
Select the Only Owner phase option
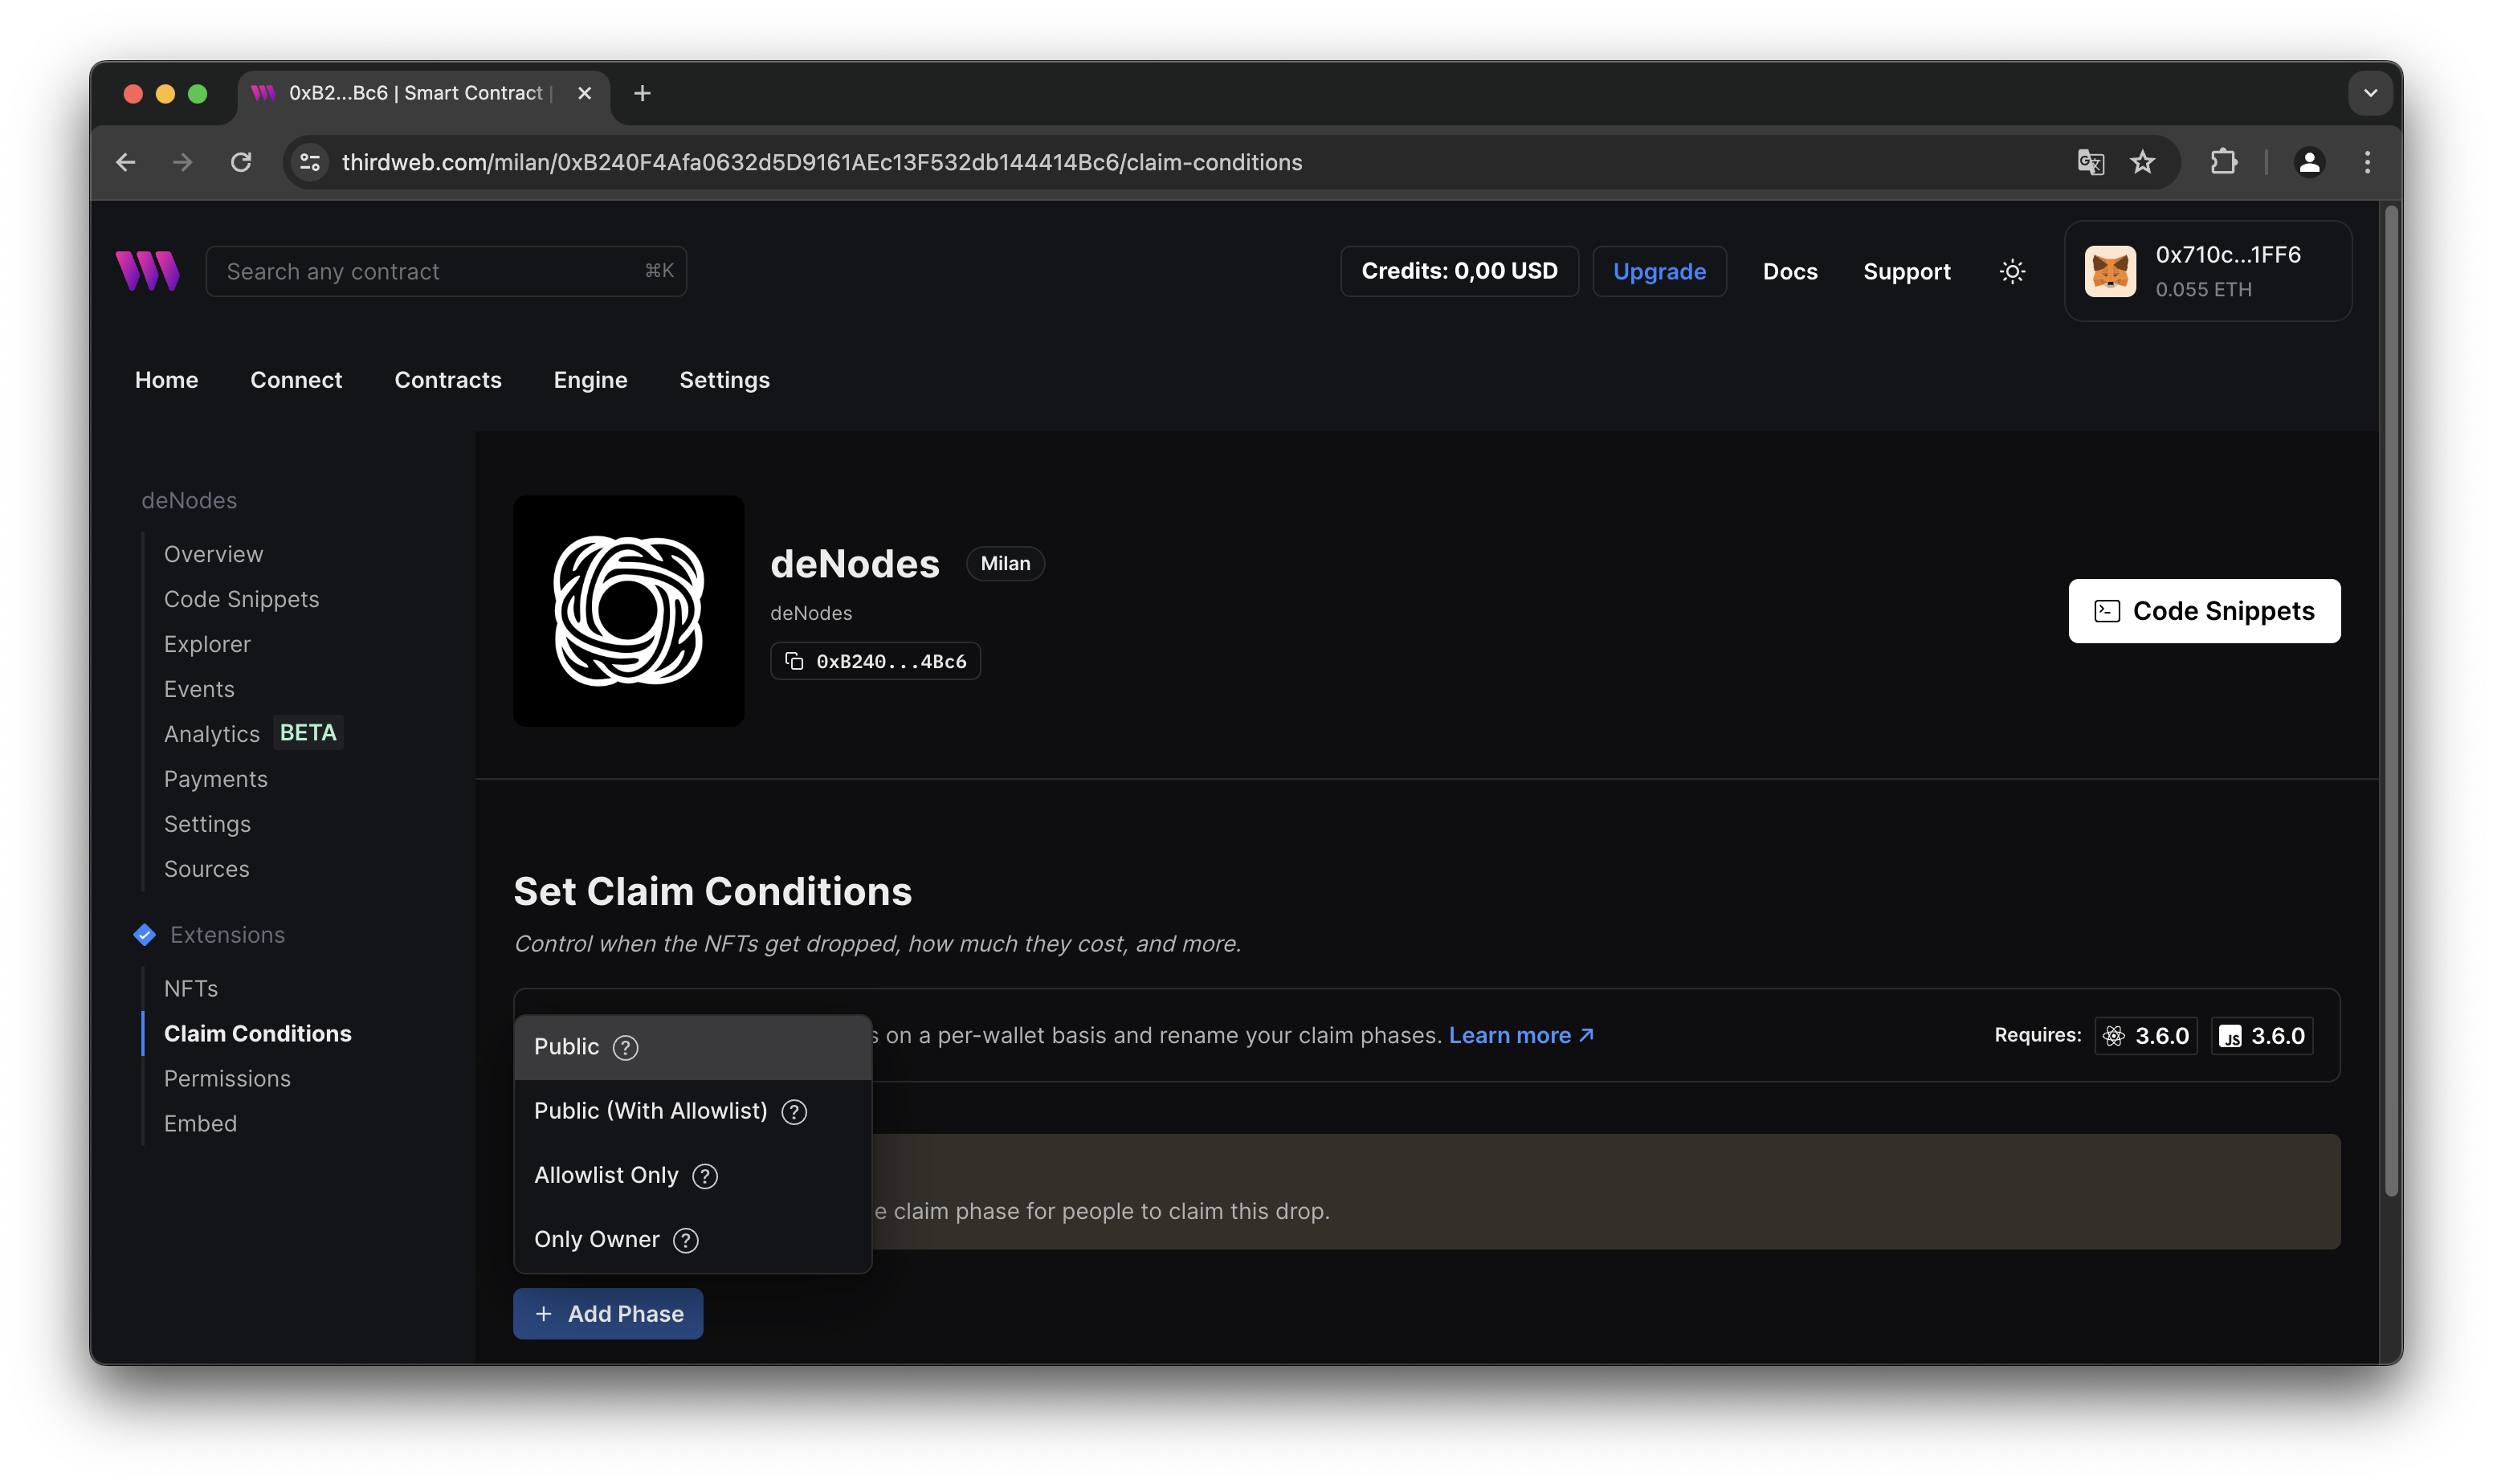click(692, 1240)
